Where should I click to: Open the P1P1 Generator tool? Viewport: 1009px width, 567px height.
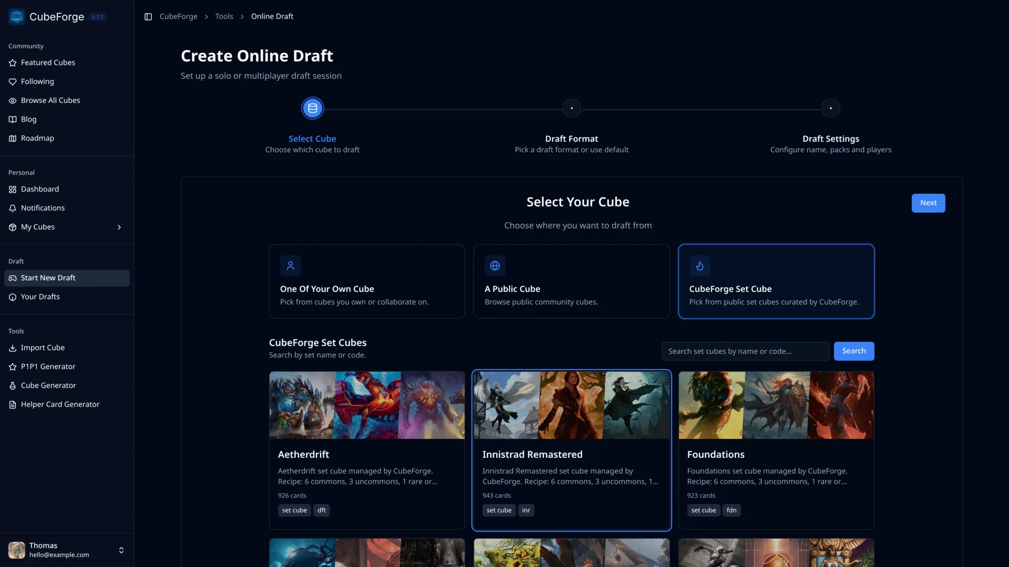(x=67, y=367)
